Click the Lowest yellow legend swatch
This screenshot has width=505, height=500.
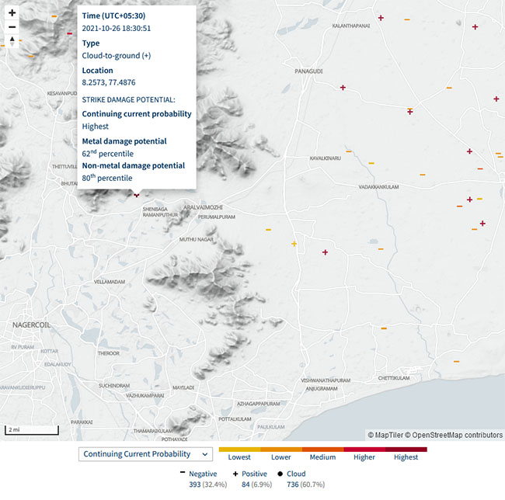[239, 449]
